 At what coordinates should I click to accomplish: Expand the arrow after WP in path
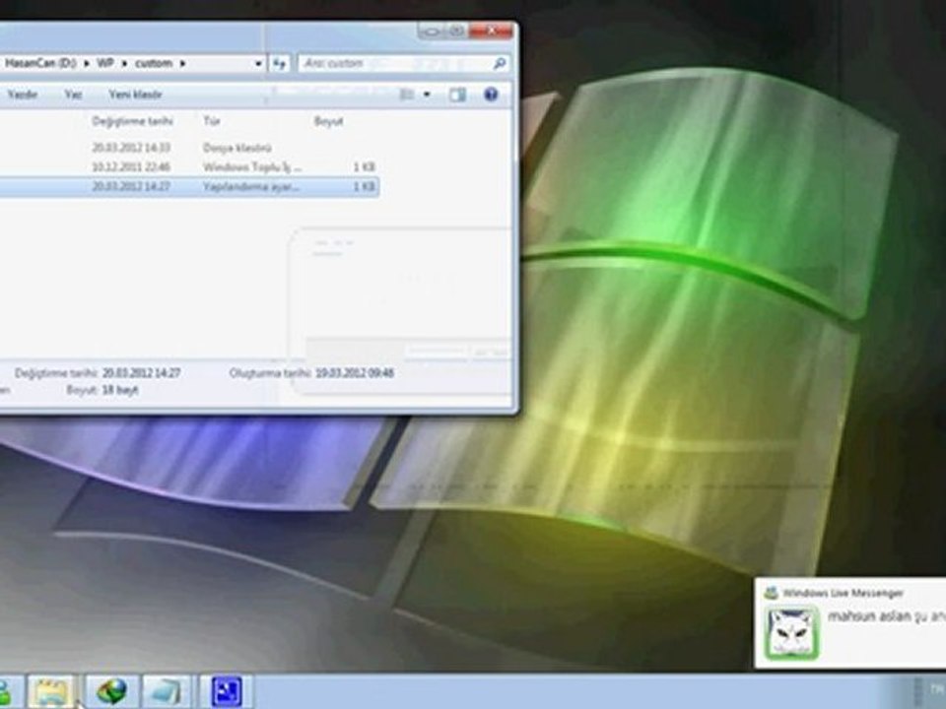124,63
